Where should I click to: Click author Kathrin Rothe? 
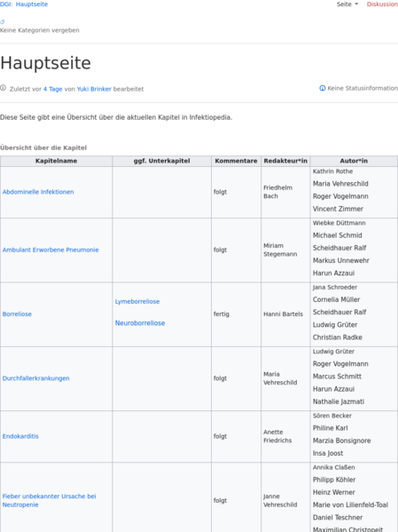tap(332, 171)
